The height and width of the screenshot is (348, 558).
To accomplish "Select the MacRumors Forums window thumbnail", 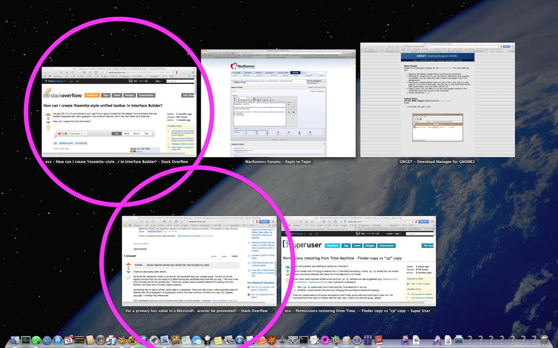I will click(x=278, y=103).
